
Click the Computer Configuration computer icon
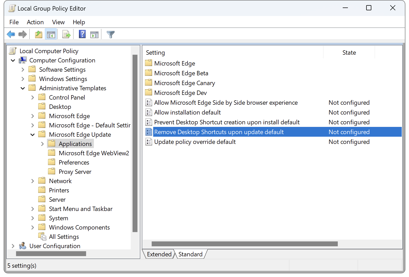tap(23, 60)
